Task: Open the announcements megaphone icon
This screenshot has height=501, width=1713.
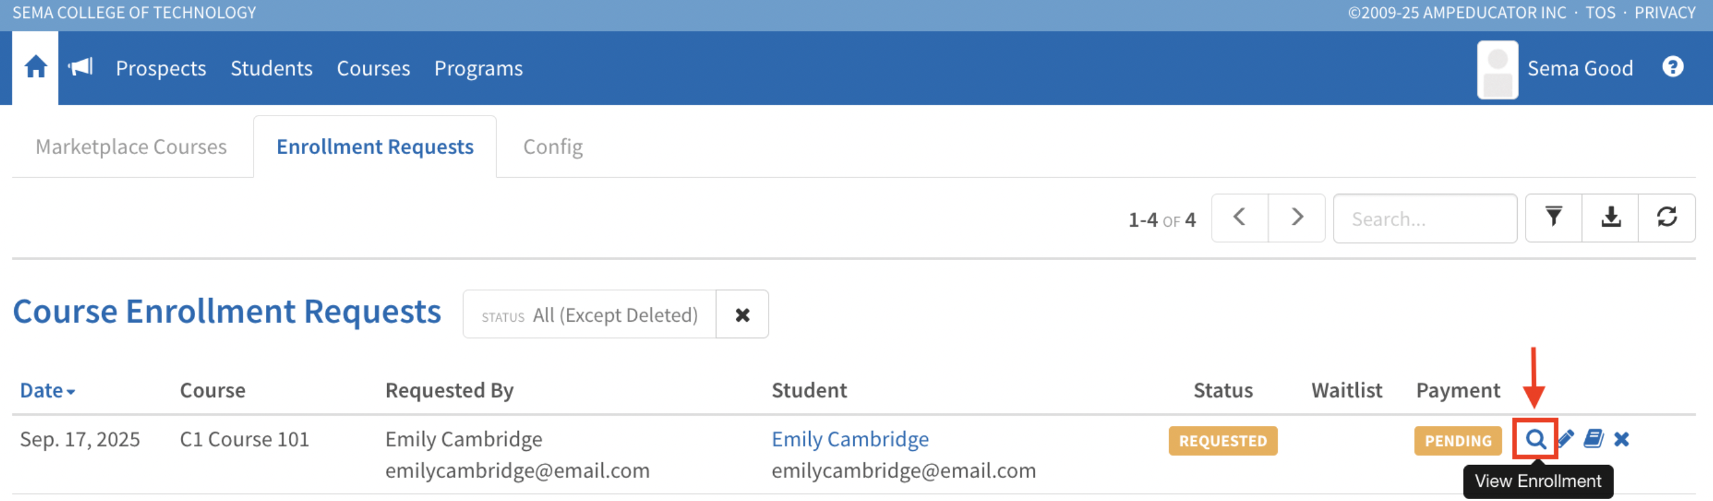Action: [x=80, y=67]
